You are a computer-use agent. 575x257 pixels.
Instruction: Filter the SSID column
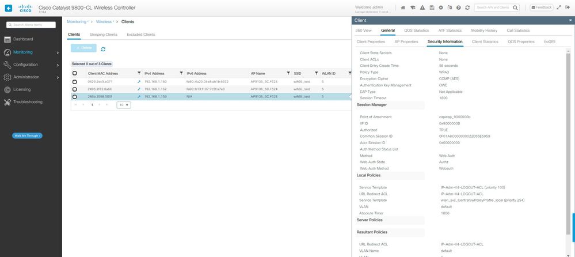click(x=316, y=73)
